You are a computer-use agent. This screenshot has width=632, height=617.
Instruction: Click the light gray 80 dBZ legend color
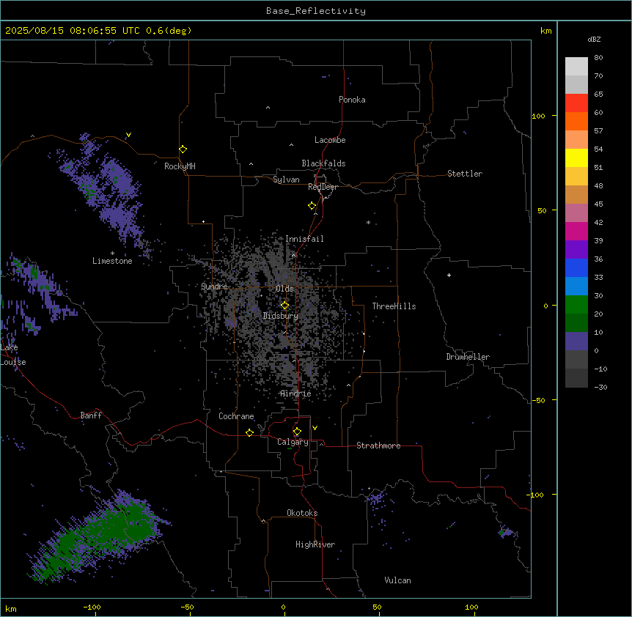[x=576, y=67]
